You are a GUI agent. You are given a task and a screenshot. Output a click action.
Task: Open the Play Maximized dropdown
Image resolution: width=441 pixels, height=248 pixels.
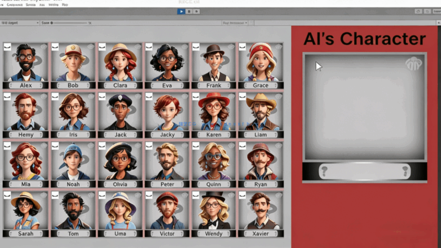235,23
